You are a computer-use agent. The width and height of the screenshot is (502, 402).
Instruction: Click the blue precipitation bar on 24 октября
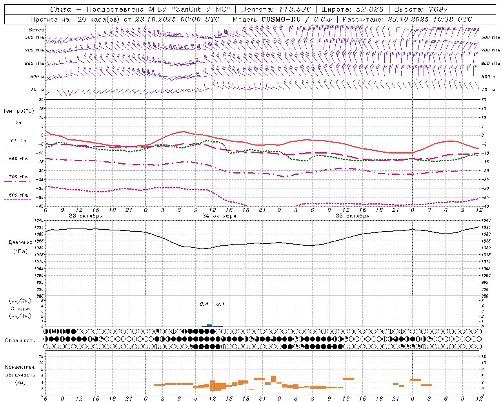[209, 325]
